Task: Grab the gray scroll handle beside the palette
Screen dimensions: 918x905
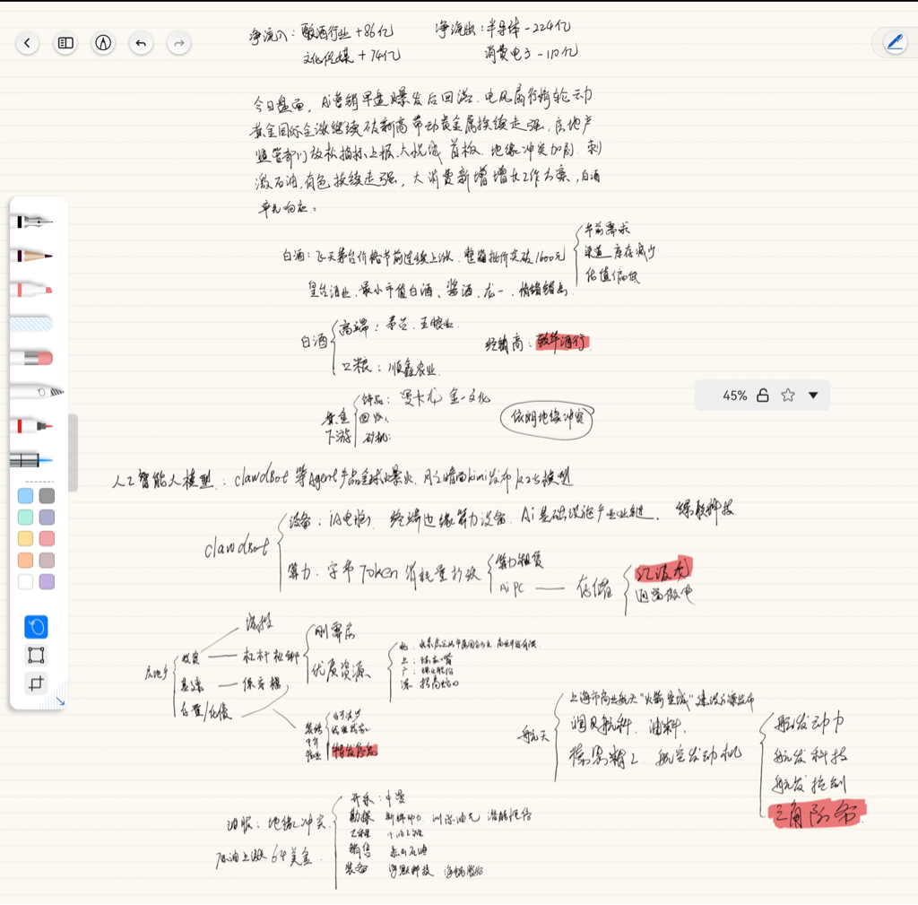Action: click(x=74, y=453)
